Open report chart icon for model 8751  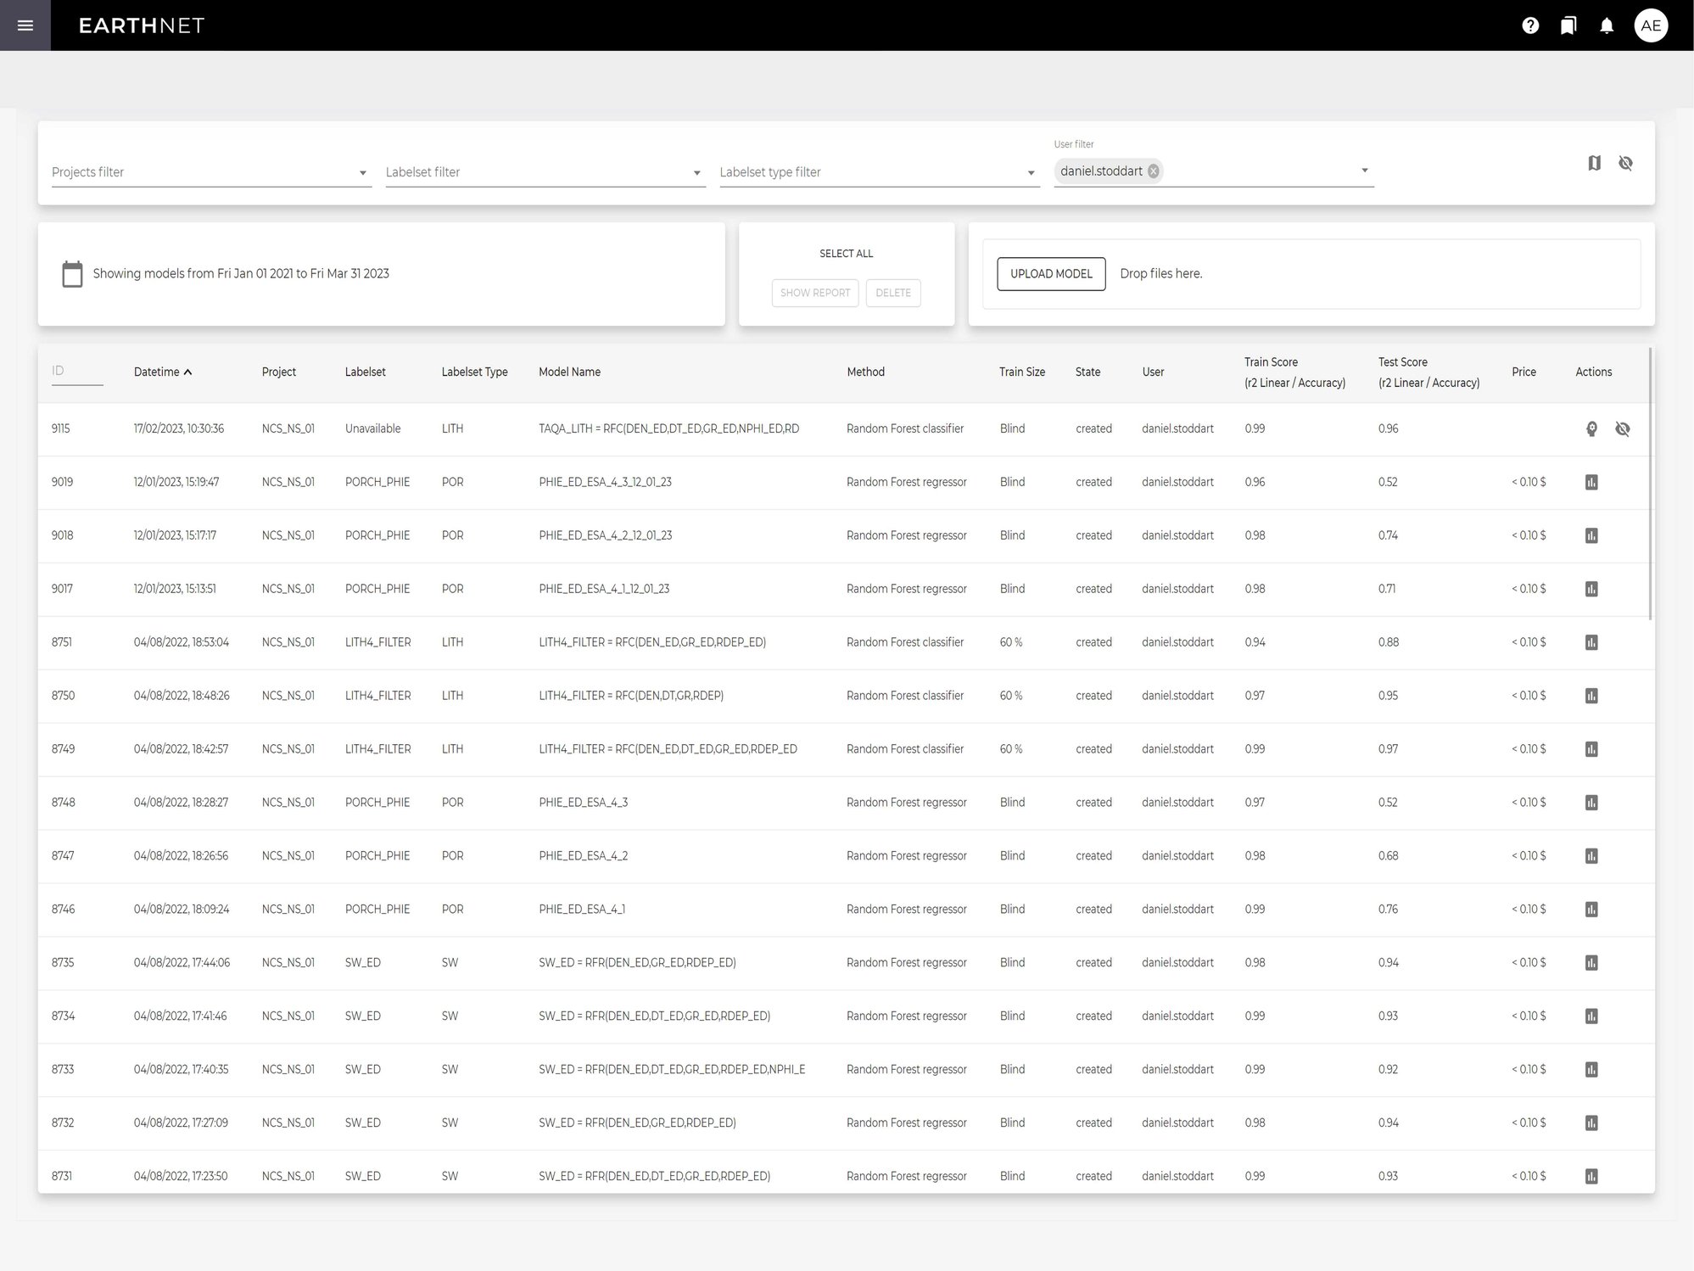pos(1591,642)
